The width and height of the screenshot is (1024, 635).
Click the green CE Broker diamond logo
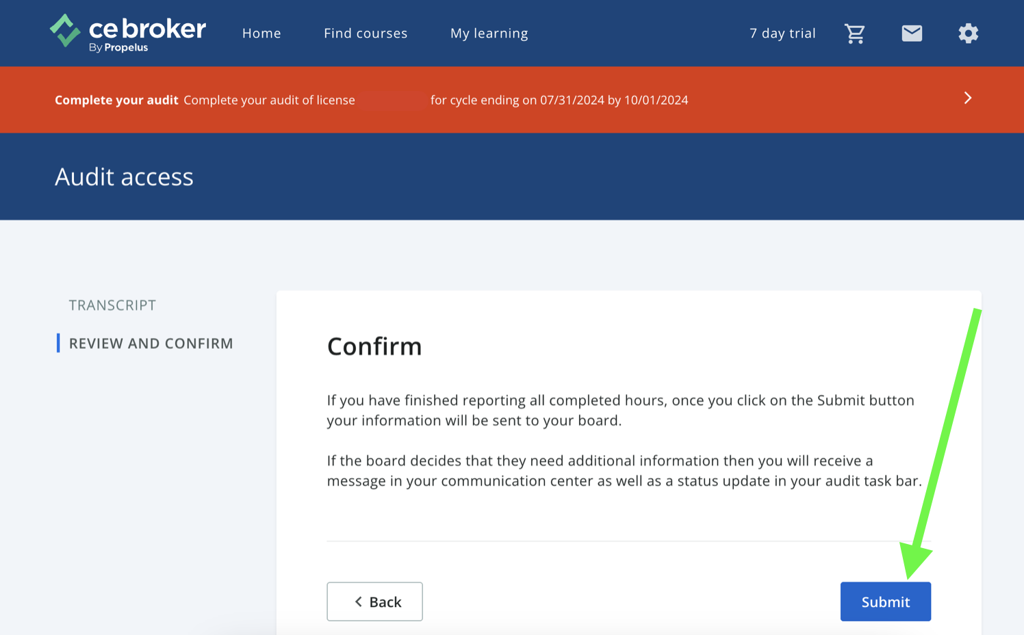click(66, 31)
